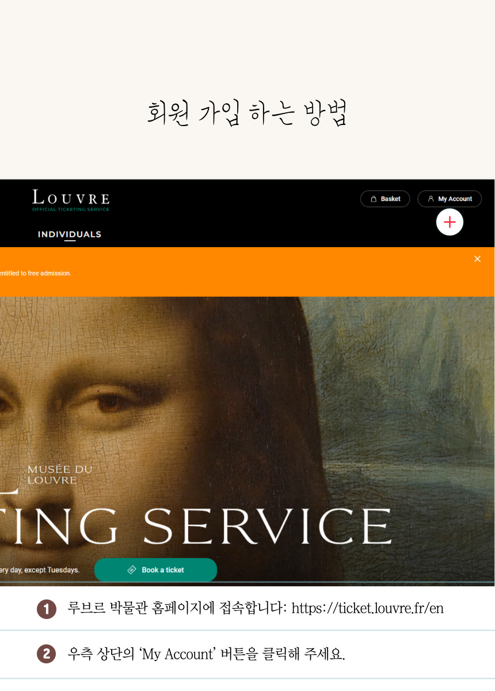The width and height of the screenshot is (495, 691).
Task: Close the orange notification banner
Action: point(477,259)
